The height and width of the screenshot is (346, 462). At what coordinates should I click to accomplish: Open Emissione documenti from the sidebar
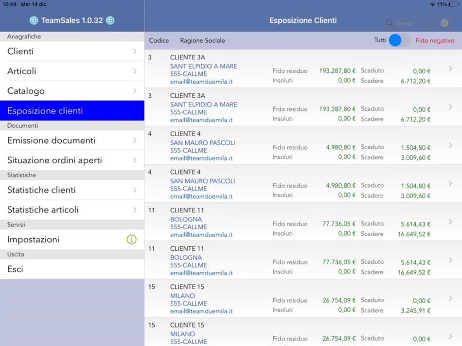tap(72, 140)
